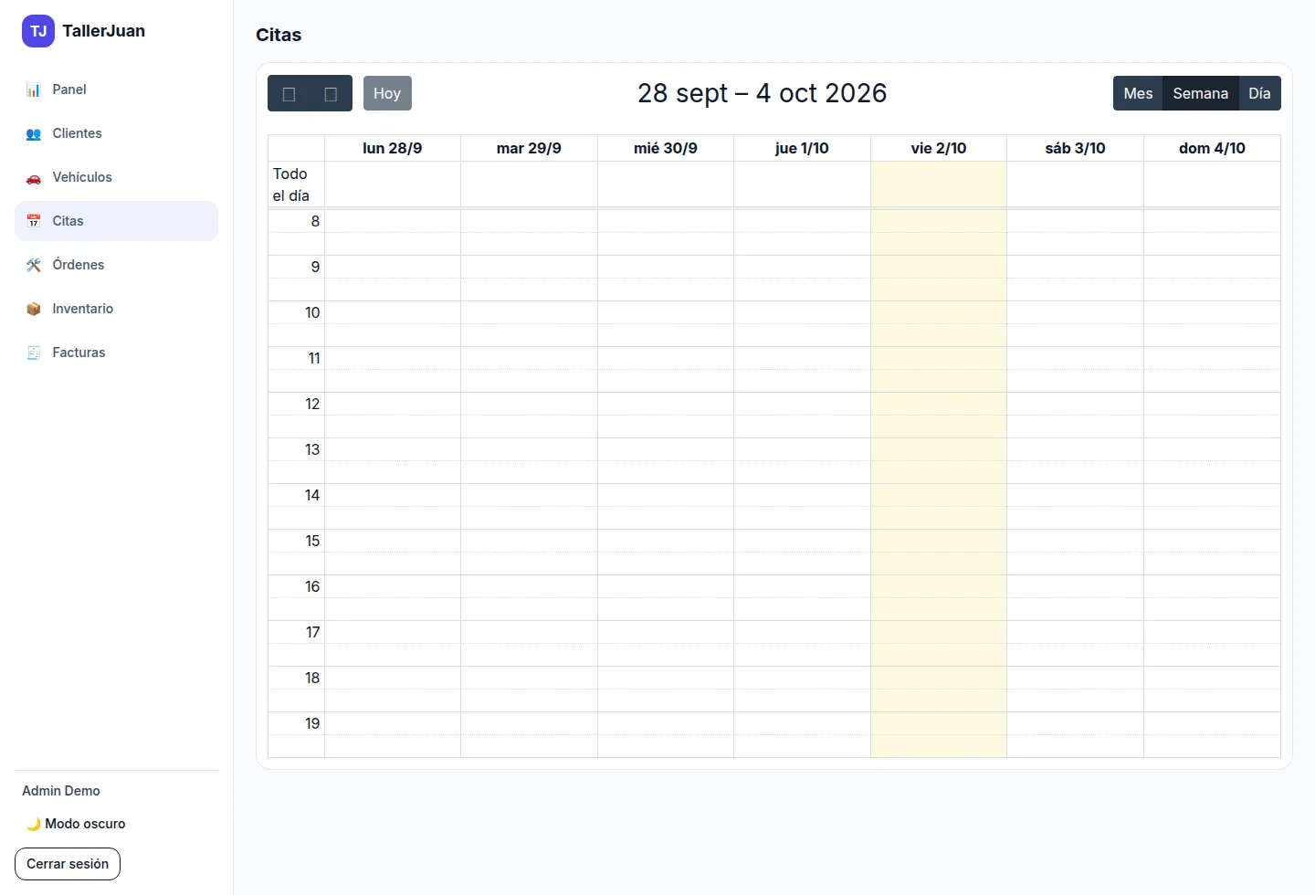Open day vie 2/10 header
This screenshot has height=895, width=1315.
[939, 148]
